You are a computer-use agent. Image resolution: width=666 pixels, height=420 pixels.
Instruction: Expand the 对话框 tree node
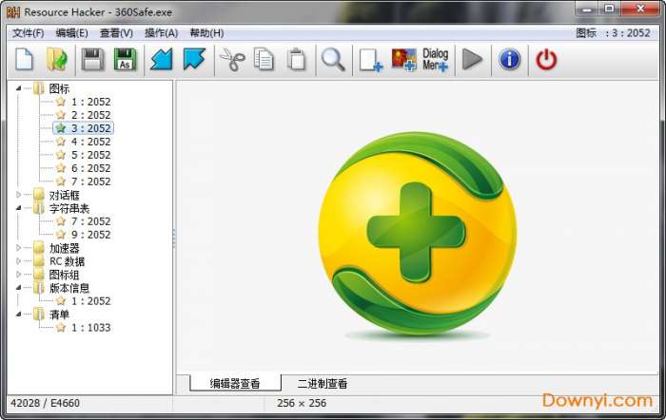pos(19,195)
